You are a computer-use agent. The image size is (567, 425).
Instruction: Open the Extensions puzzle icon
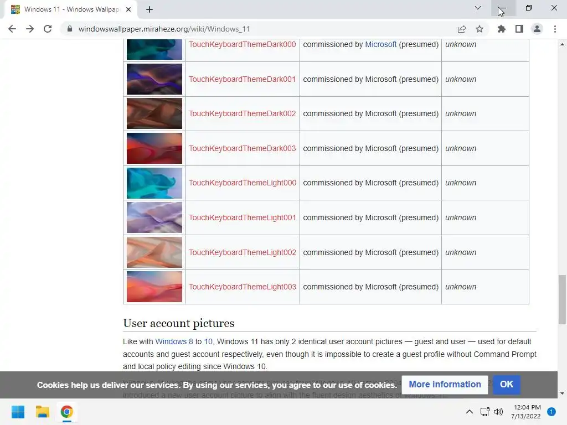click(502, 29)
